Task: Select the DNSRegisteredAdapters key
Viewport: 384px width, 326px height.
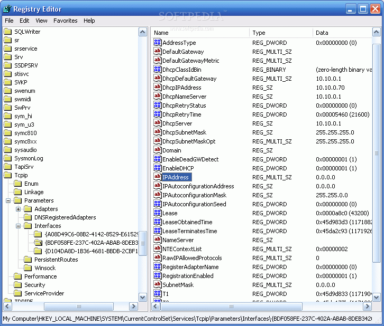Action: click(65, 217)
